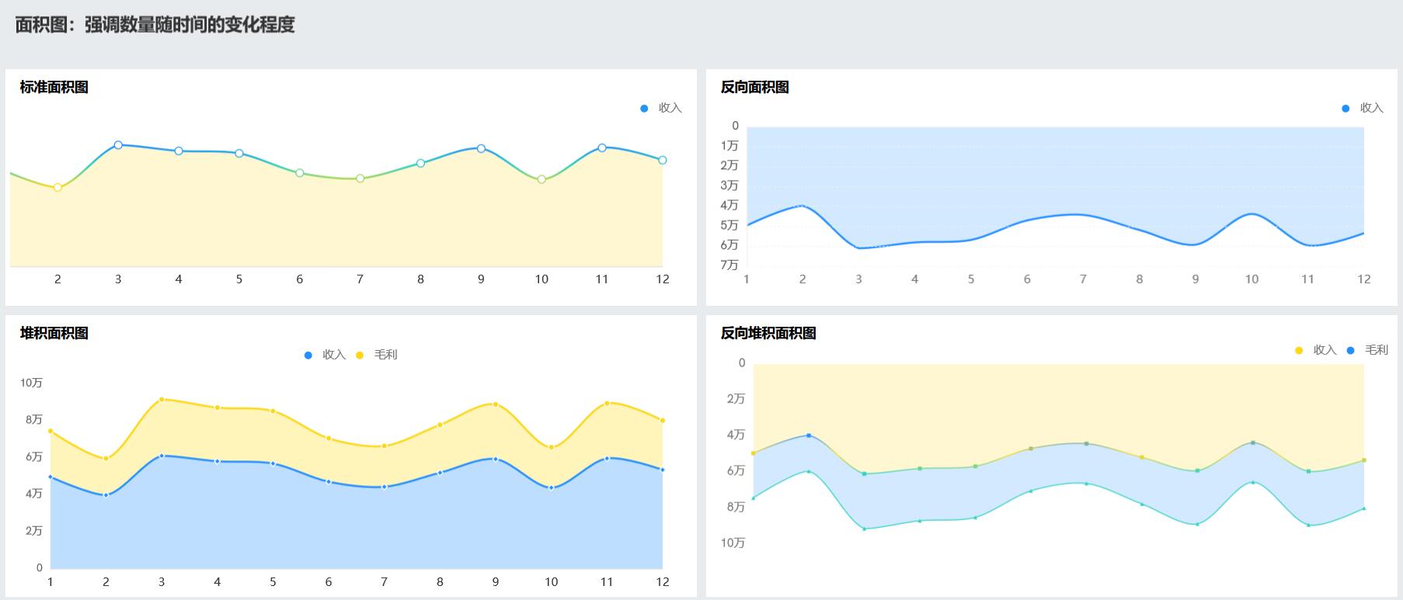Screen dimensions: 1403x600
Task: Click the blue legend dot in 标准面积图
Action: [x=644, y=109]
